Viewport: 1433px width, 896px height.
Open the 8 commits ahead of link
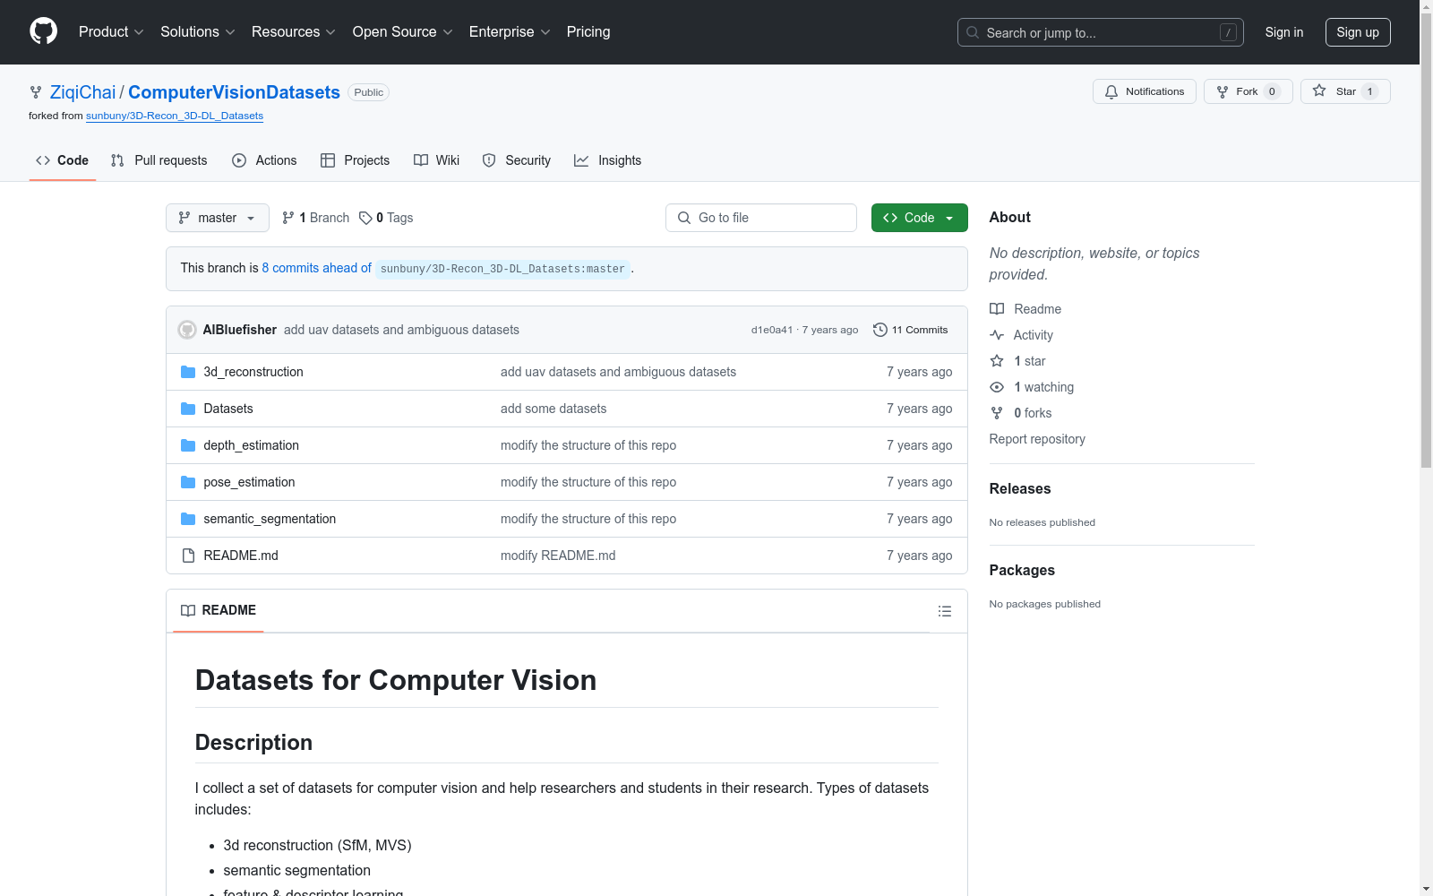tap(316, 268)
